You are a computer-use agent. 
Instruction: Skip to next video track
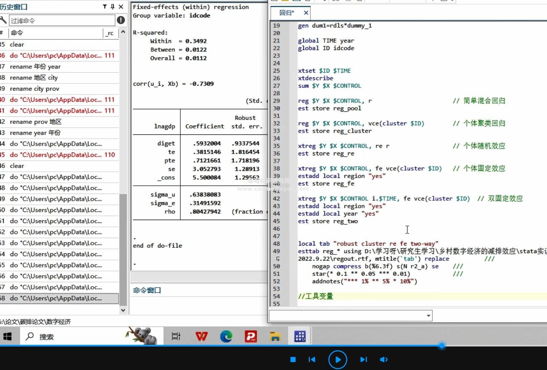click(x=364, y=360)
